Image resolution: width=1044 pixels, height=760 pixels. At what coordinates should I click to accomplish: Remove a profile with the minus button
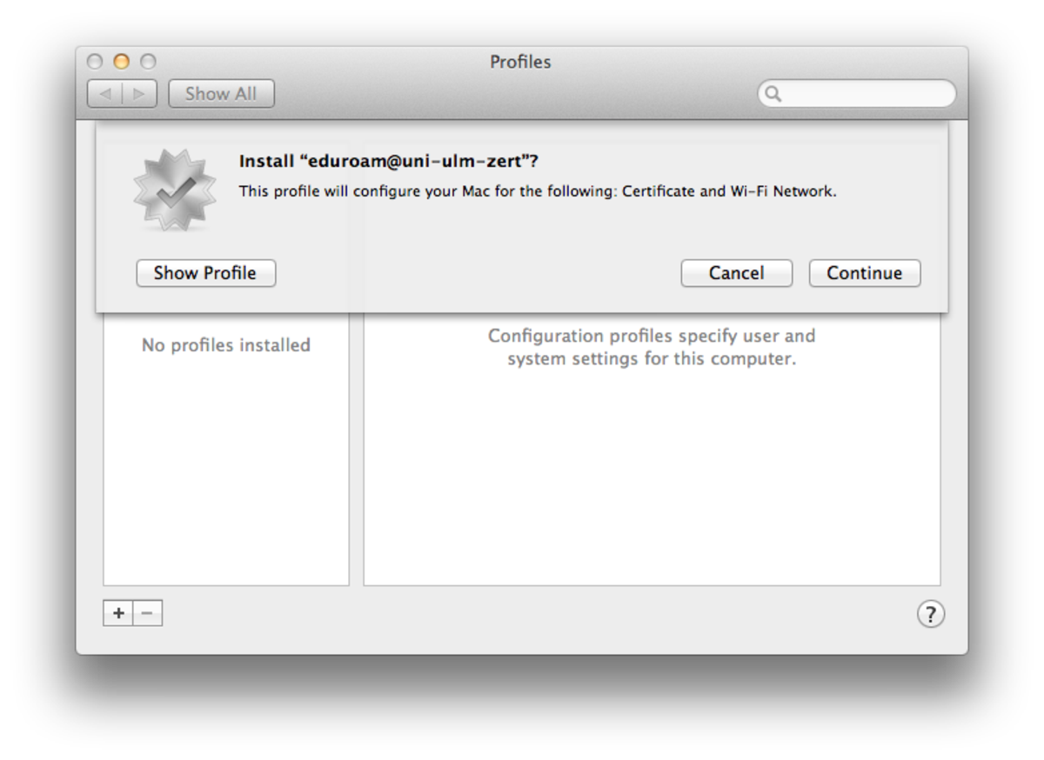[147, 613]
